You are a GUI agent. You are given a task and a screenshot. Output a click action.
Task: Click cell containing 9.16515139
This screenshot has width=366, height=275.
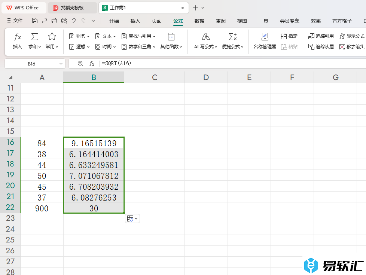tap(94, 143)
